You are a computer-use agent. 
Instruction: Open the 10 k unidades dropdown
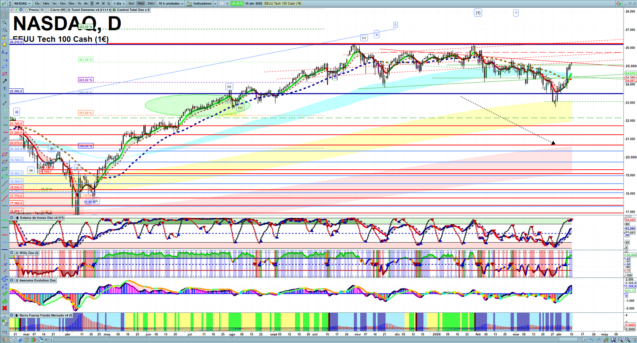171,4
